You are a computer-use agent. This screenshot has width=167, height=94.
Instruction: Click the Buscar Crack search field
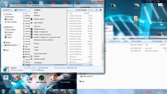(158, 37)
